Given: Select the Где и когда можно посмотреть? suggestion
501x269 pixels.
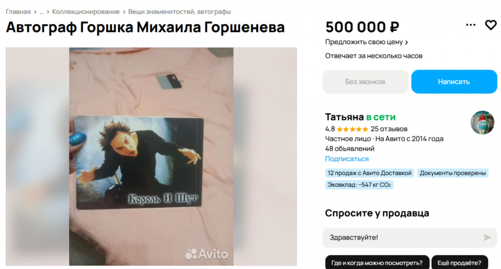Looking at the screenshot, I should [x=377, y=263].
